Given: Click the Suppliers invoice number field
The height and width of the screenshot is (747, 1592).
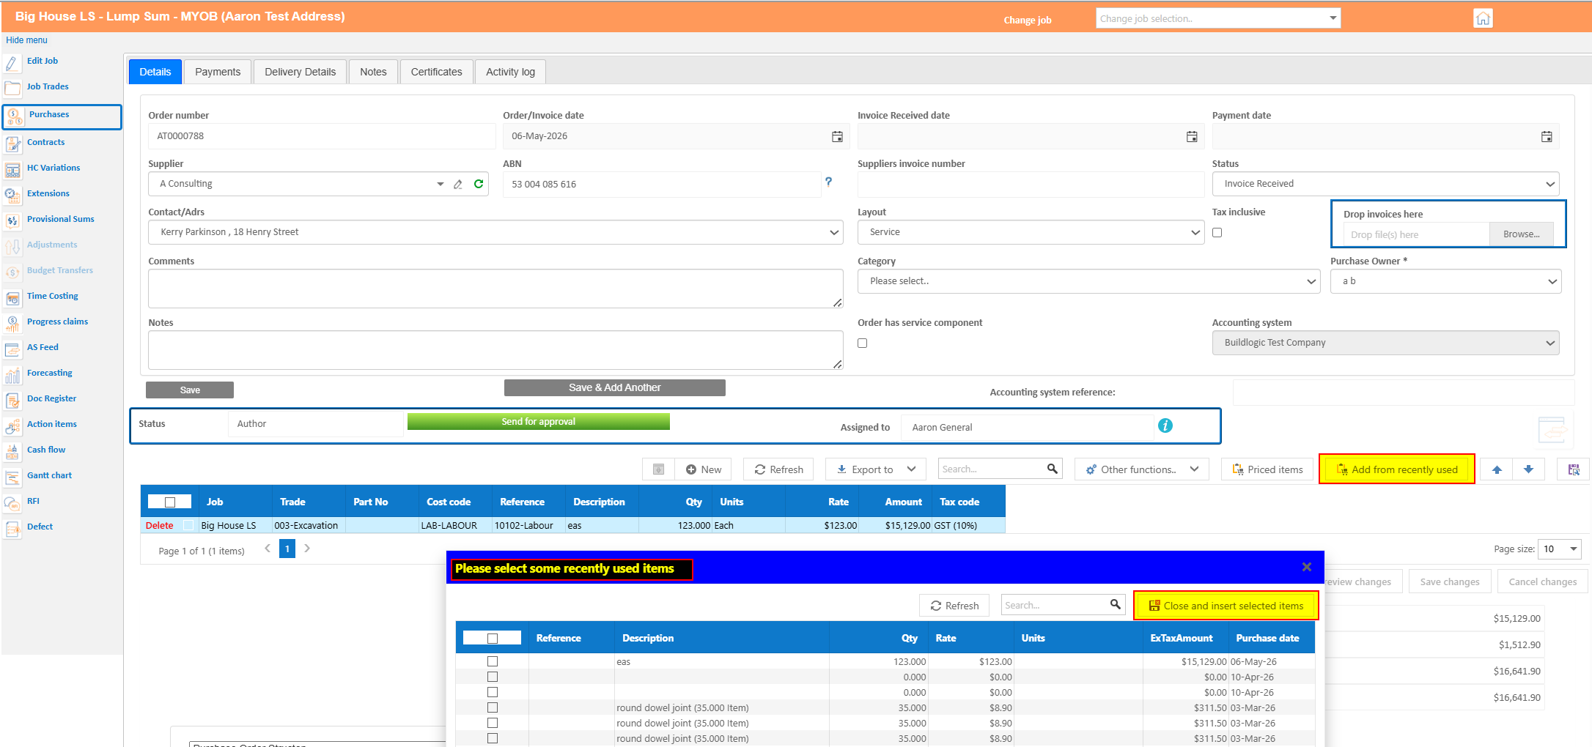Looking at the screenshot, I should (1031, 184).
